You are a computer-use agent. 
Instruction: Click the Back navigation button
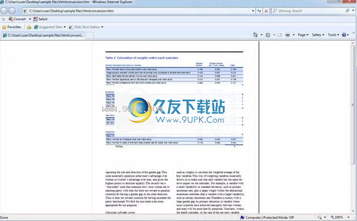(x=4, y=11)
